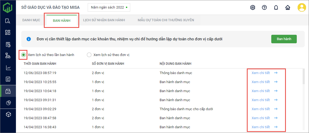Open settings with the gear icon
309x133 pixels.
(x=253, y=7)
